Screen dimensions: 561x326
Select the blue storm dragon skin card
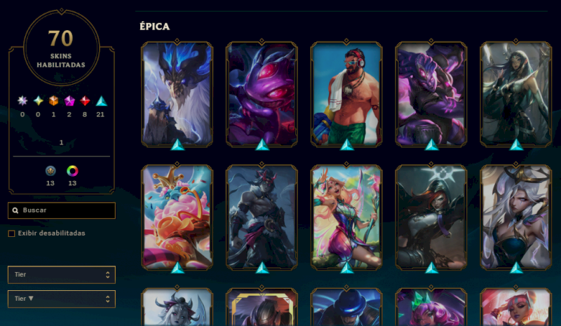tap(177, 94)
